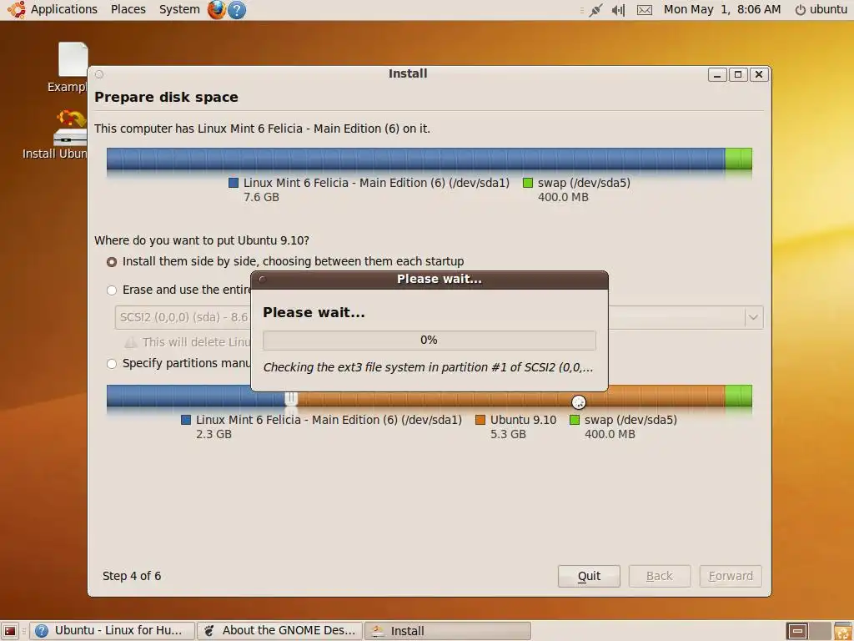854x641 pixels.
Task: Click the blue Linux Mint segment of top bar
Action: click(415, 159)
